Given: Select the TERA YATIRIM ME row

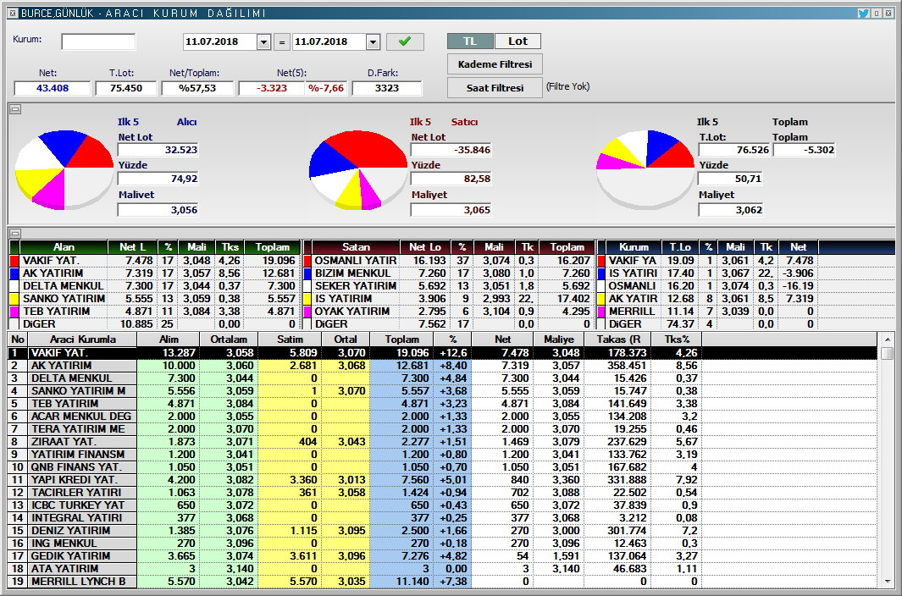Looking at the screenshot, I should click(x=442, y=428).
